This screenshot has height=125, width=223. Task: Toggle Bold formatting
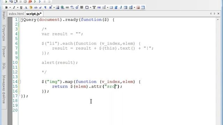point(6,8)
